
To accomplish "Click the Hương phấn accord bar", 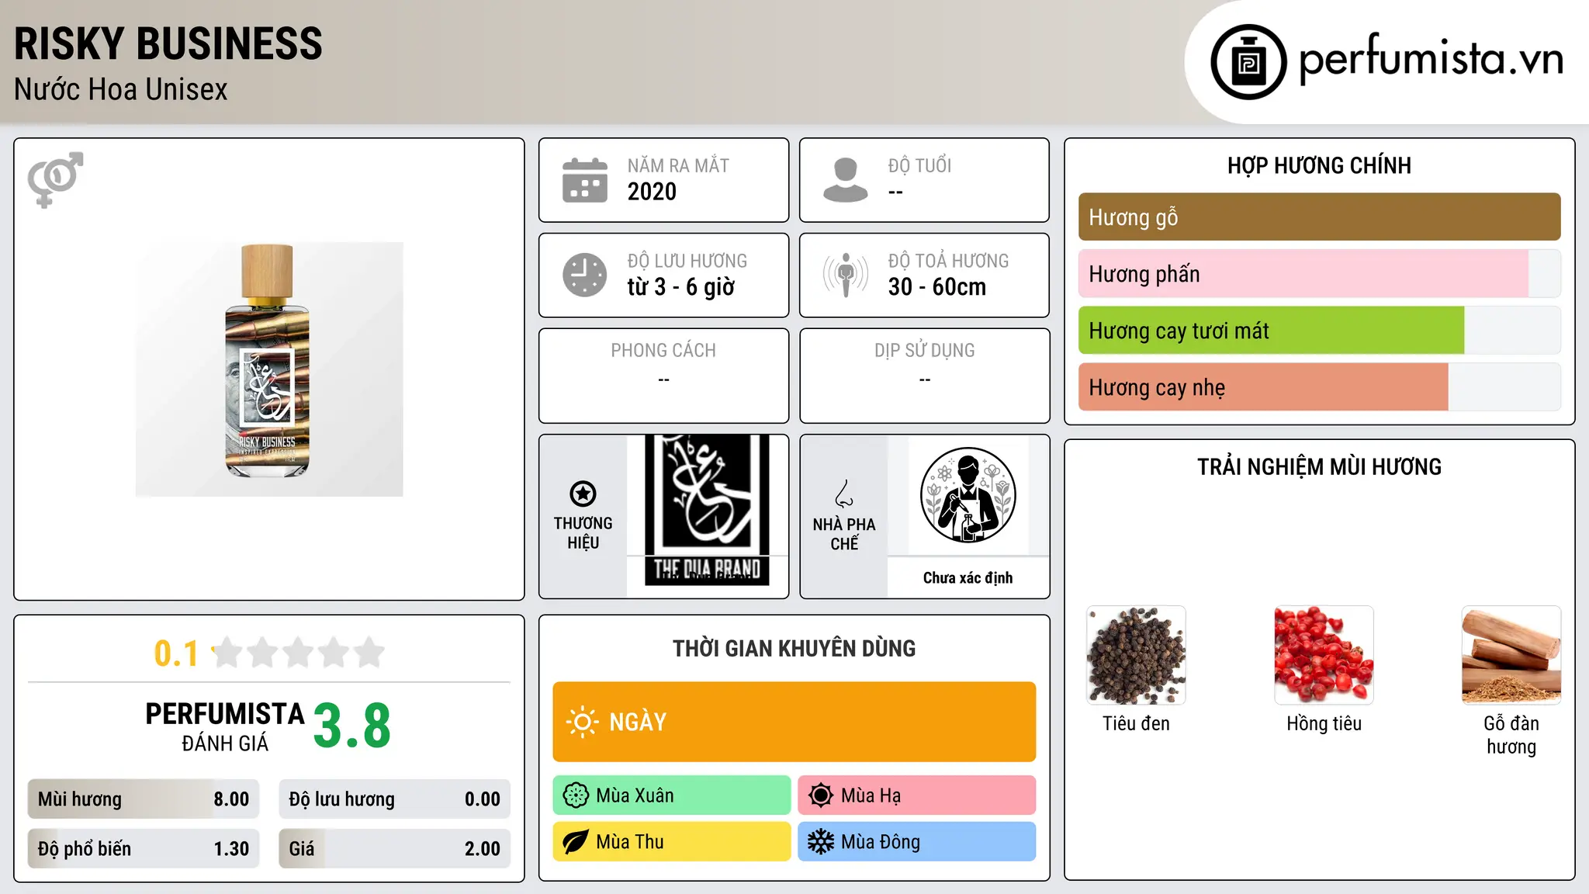I will [1319, 274].
